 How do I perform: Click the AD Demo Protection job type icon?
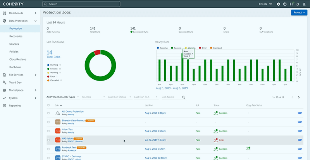tap(58, 113)
